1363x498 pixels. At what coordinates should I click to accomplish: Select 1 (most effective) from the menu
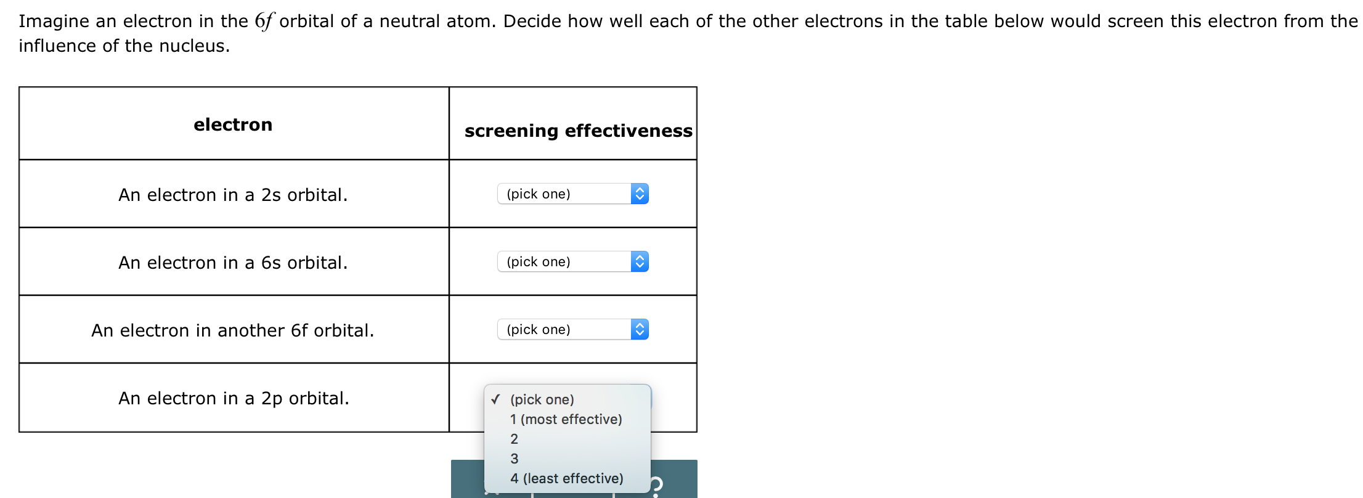coord(565,419)
